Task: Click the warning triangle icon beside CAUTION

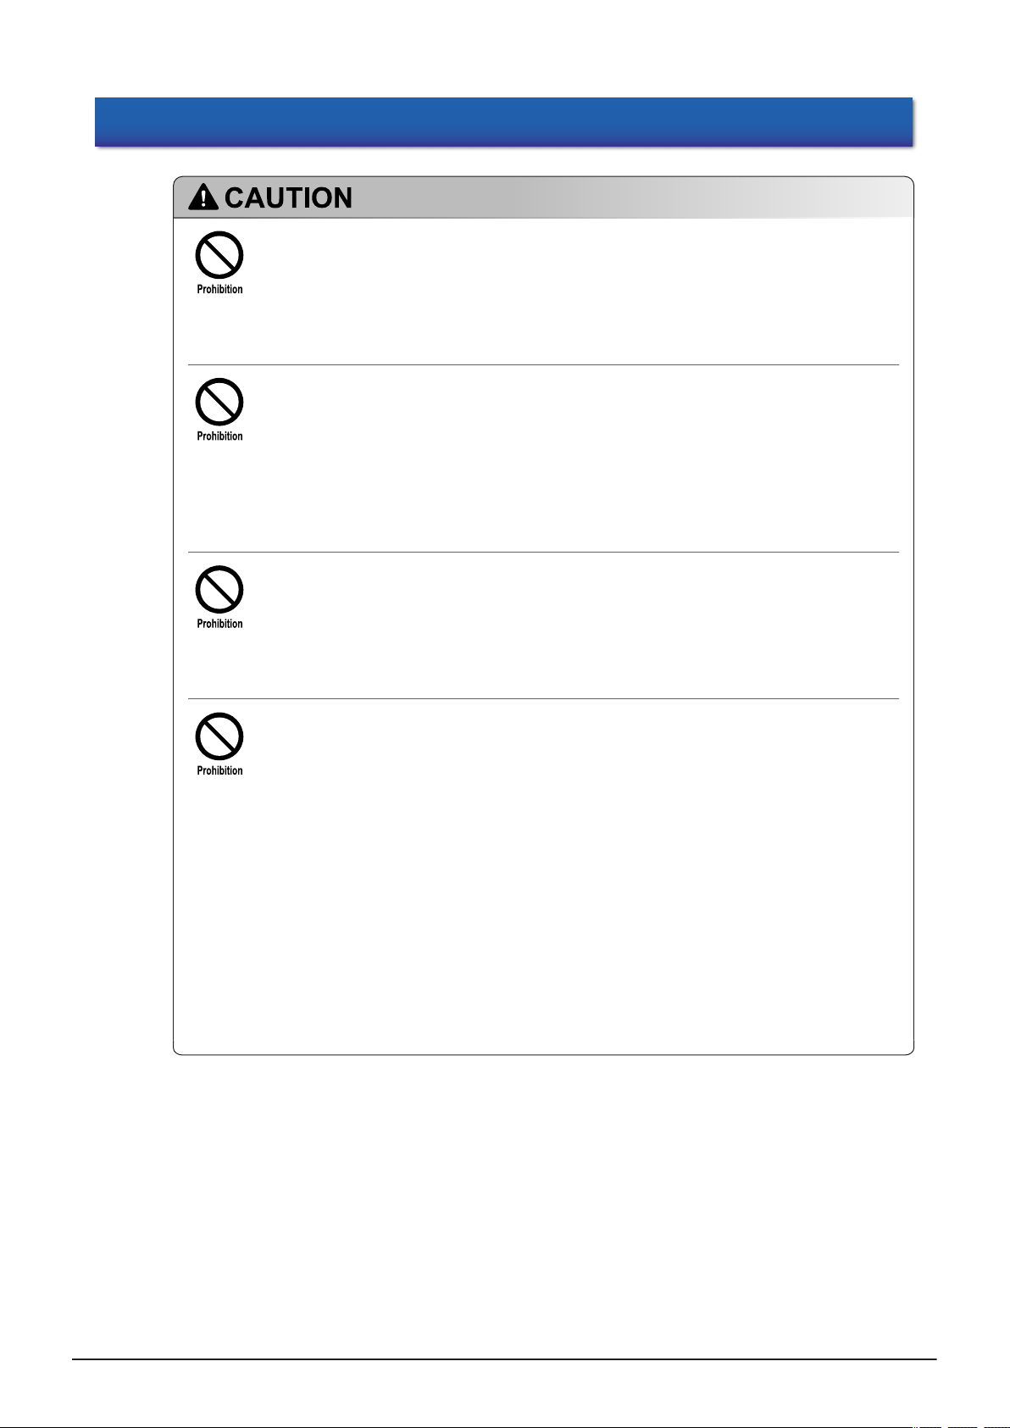Action: click(x=203, y=197)
